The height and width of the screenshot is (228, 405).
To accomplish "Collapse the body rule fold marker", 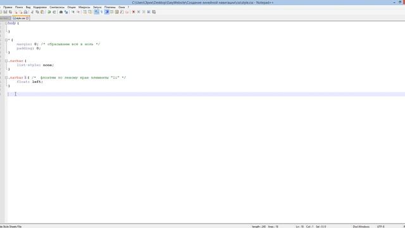I will (6, 23).
